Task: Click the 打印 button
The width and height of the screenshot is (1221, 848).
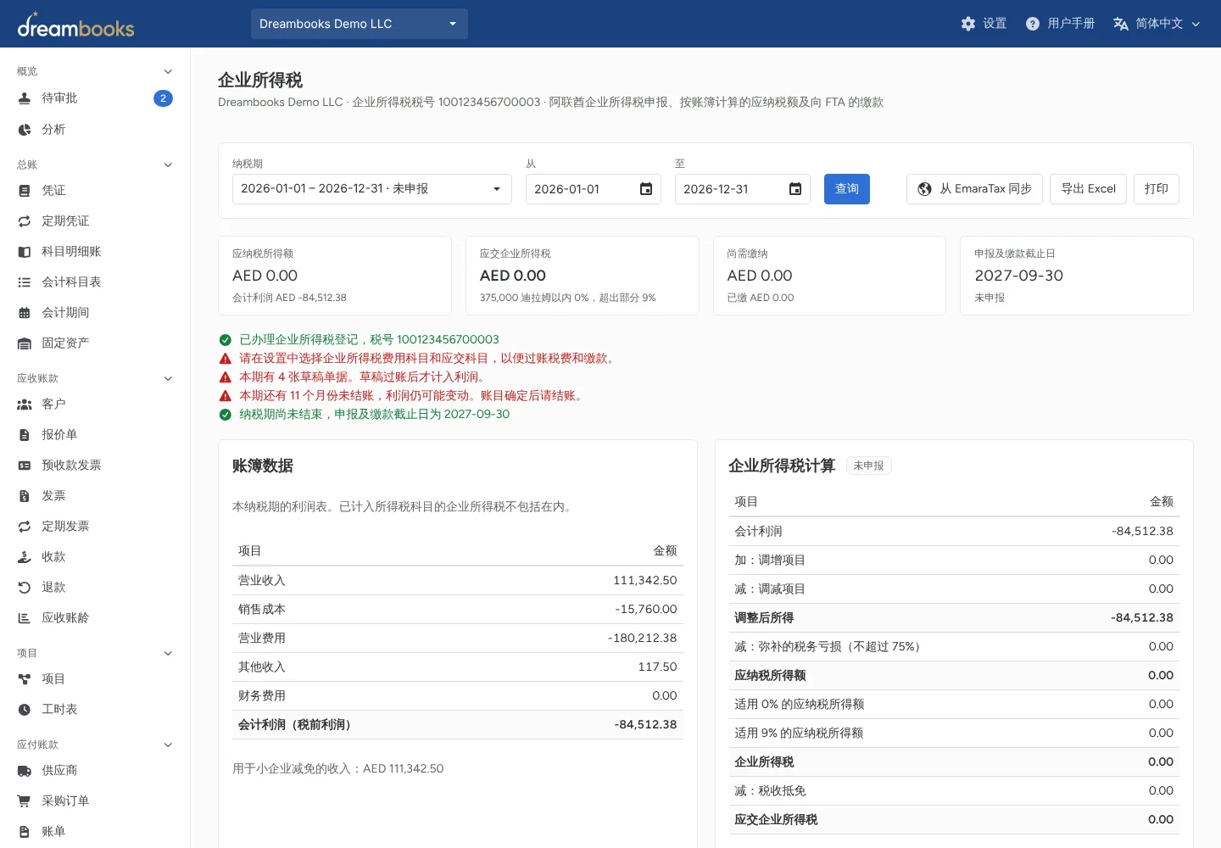Action: 1157,189
